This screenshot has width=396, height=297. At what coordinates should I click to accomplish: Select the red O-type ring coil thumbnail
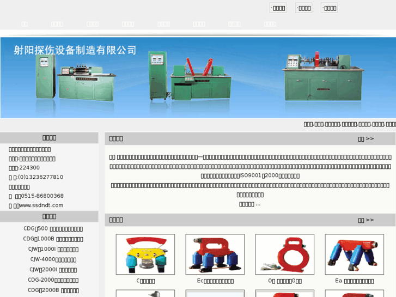284,254
